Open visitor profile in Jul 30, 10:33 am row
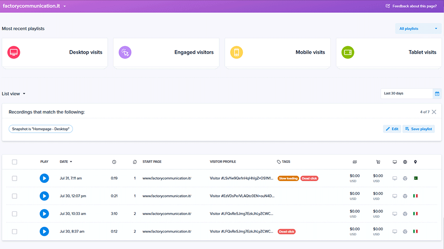The height and width of the screenshot is (249, 444). click(241, 214)
